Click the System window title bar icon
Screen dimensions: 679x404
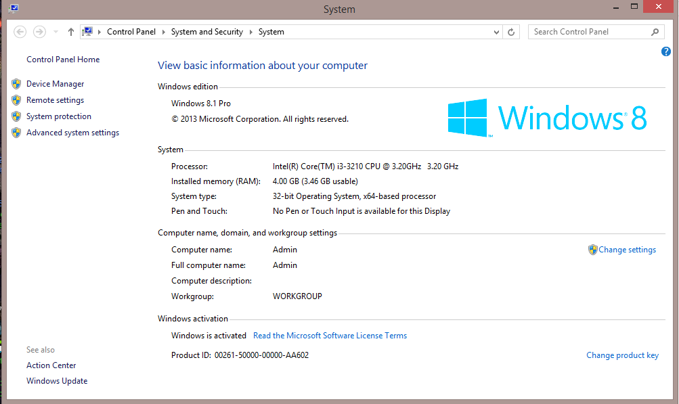coord(14,8)
